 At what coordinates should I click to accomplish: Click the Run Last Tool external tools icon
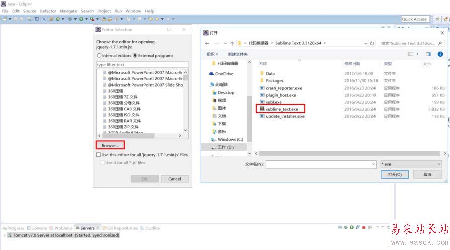coord(92,19)
